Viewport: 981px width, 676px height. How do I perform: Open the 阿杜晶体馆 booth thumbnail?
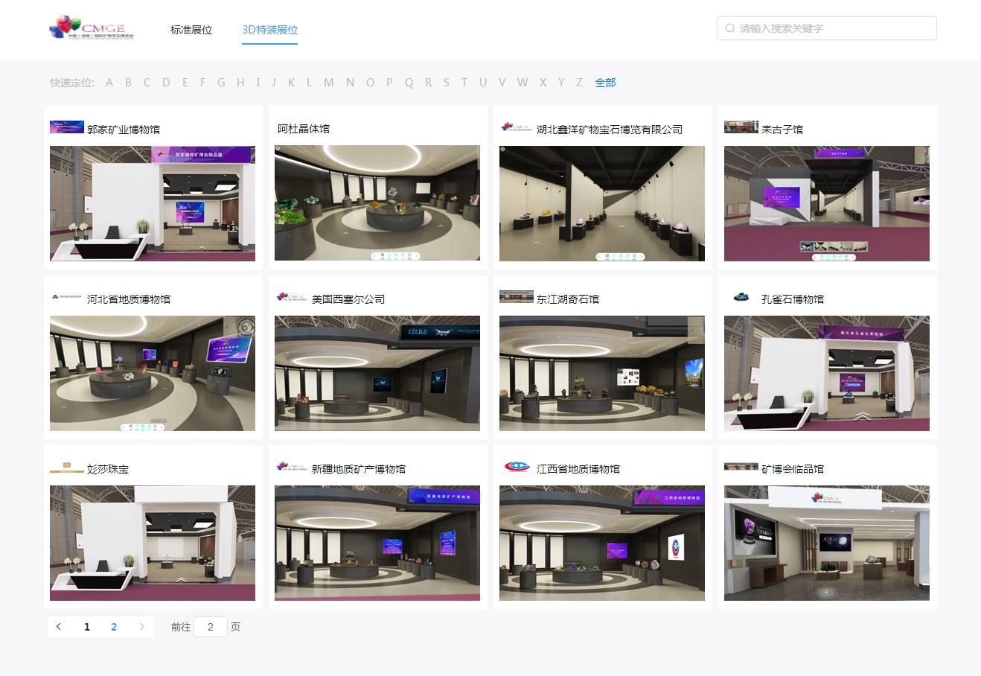pos(377,203)
